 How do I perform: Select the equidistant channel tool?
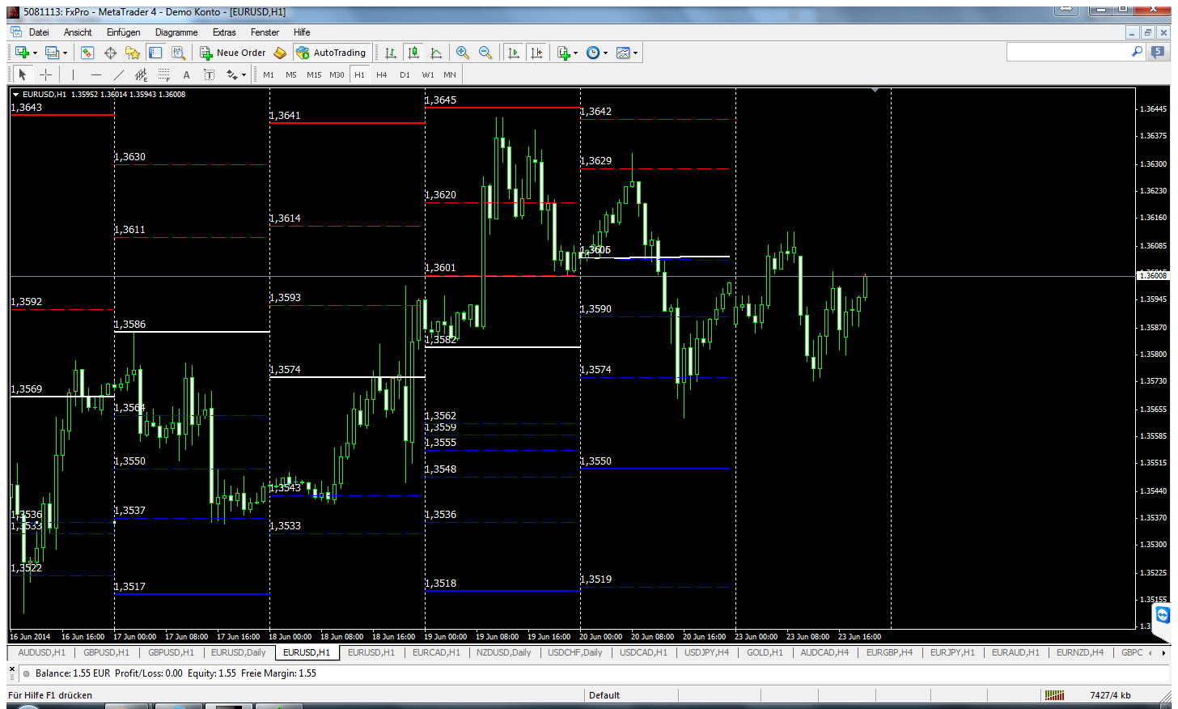tap(141, 74)
